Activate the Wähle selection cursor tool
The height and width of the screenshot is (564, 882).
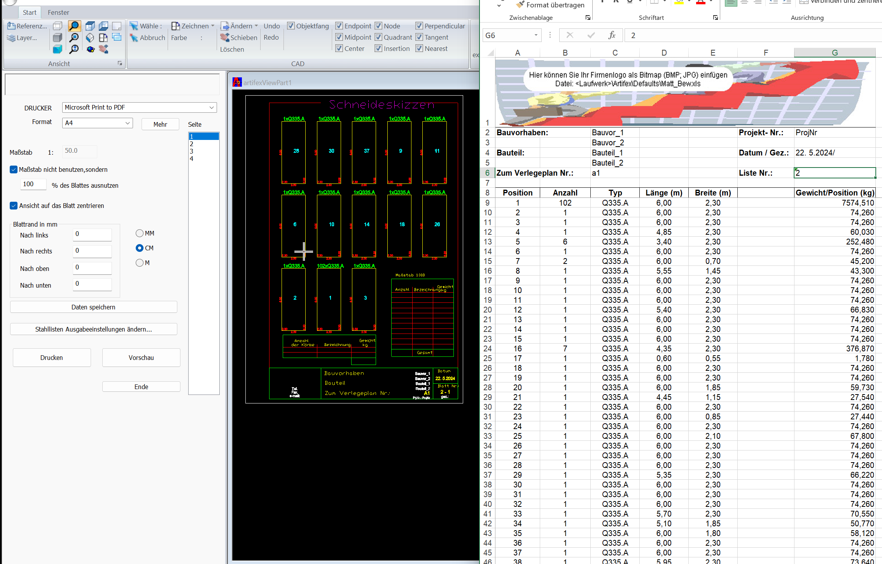point(134,26)
